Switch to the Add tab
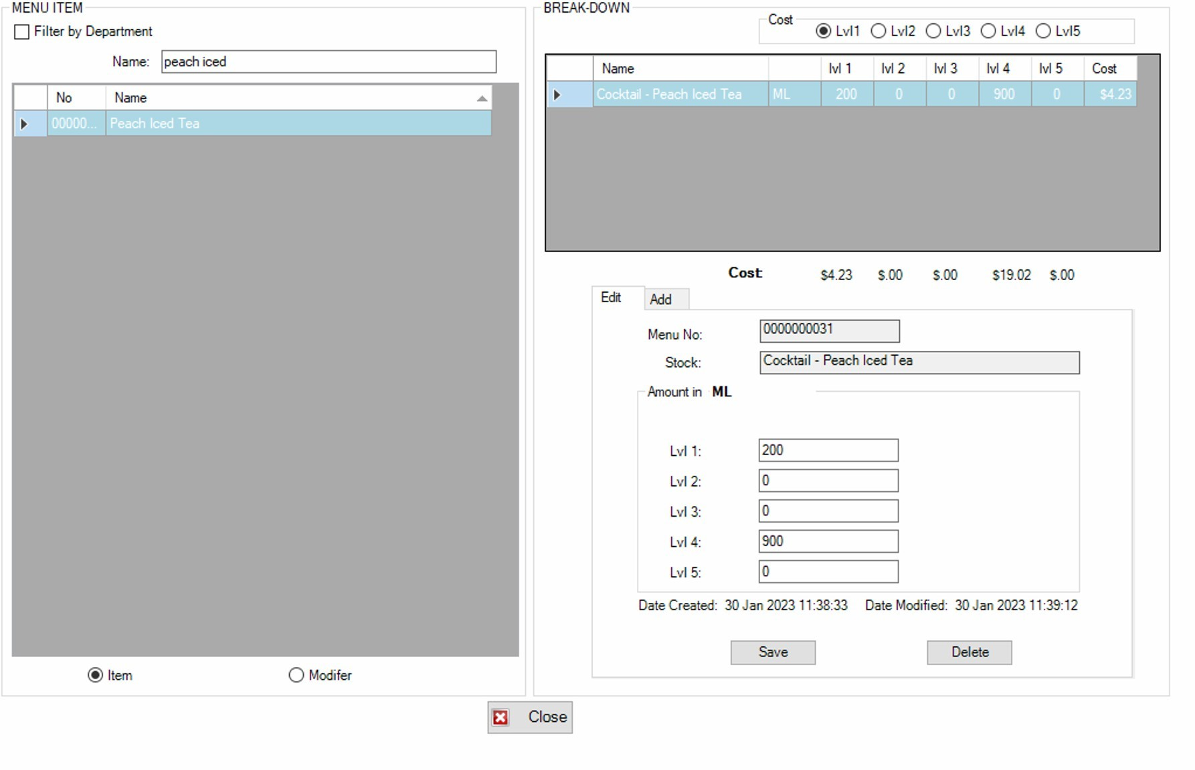1195x770 pixels. pos(660,299)
